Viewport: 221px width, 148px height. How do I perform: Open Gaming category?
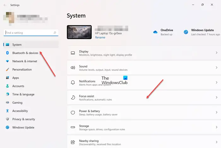31,102
